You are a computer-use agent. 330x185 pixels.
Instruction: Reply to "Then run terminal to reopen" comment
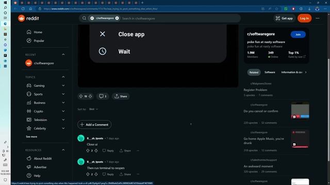[108, 174]
